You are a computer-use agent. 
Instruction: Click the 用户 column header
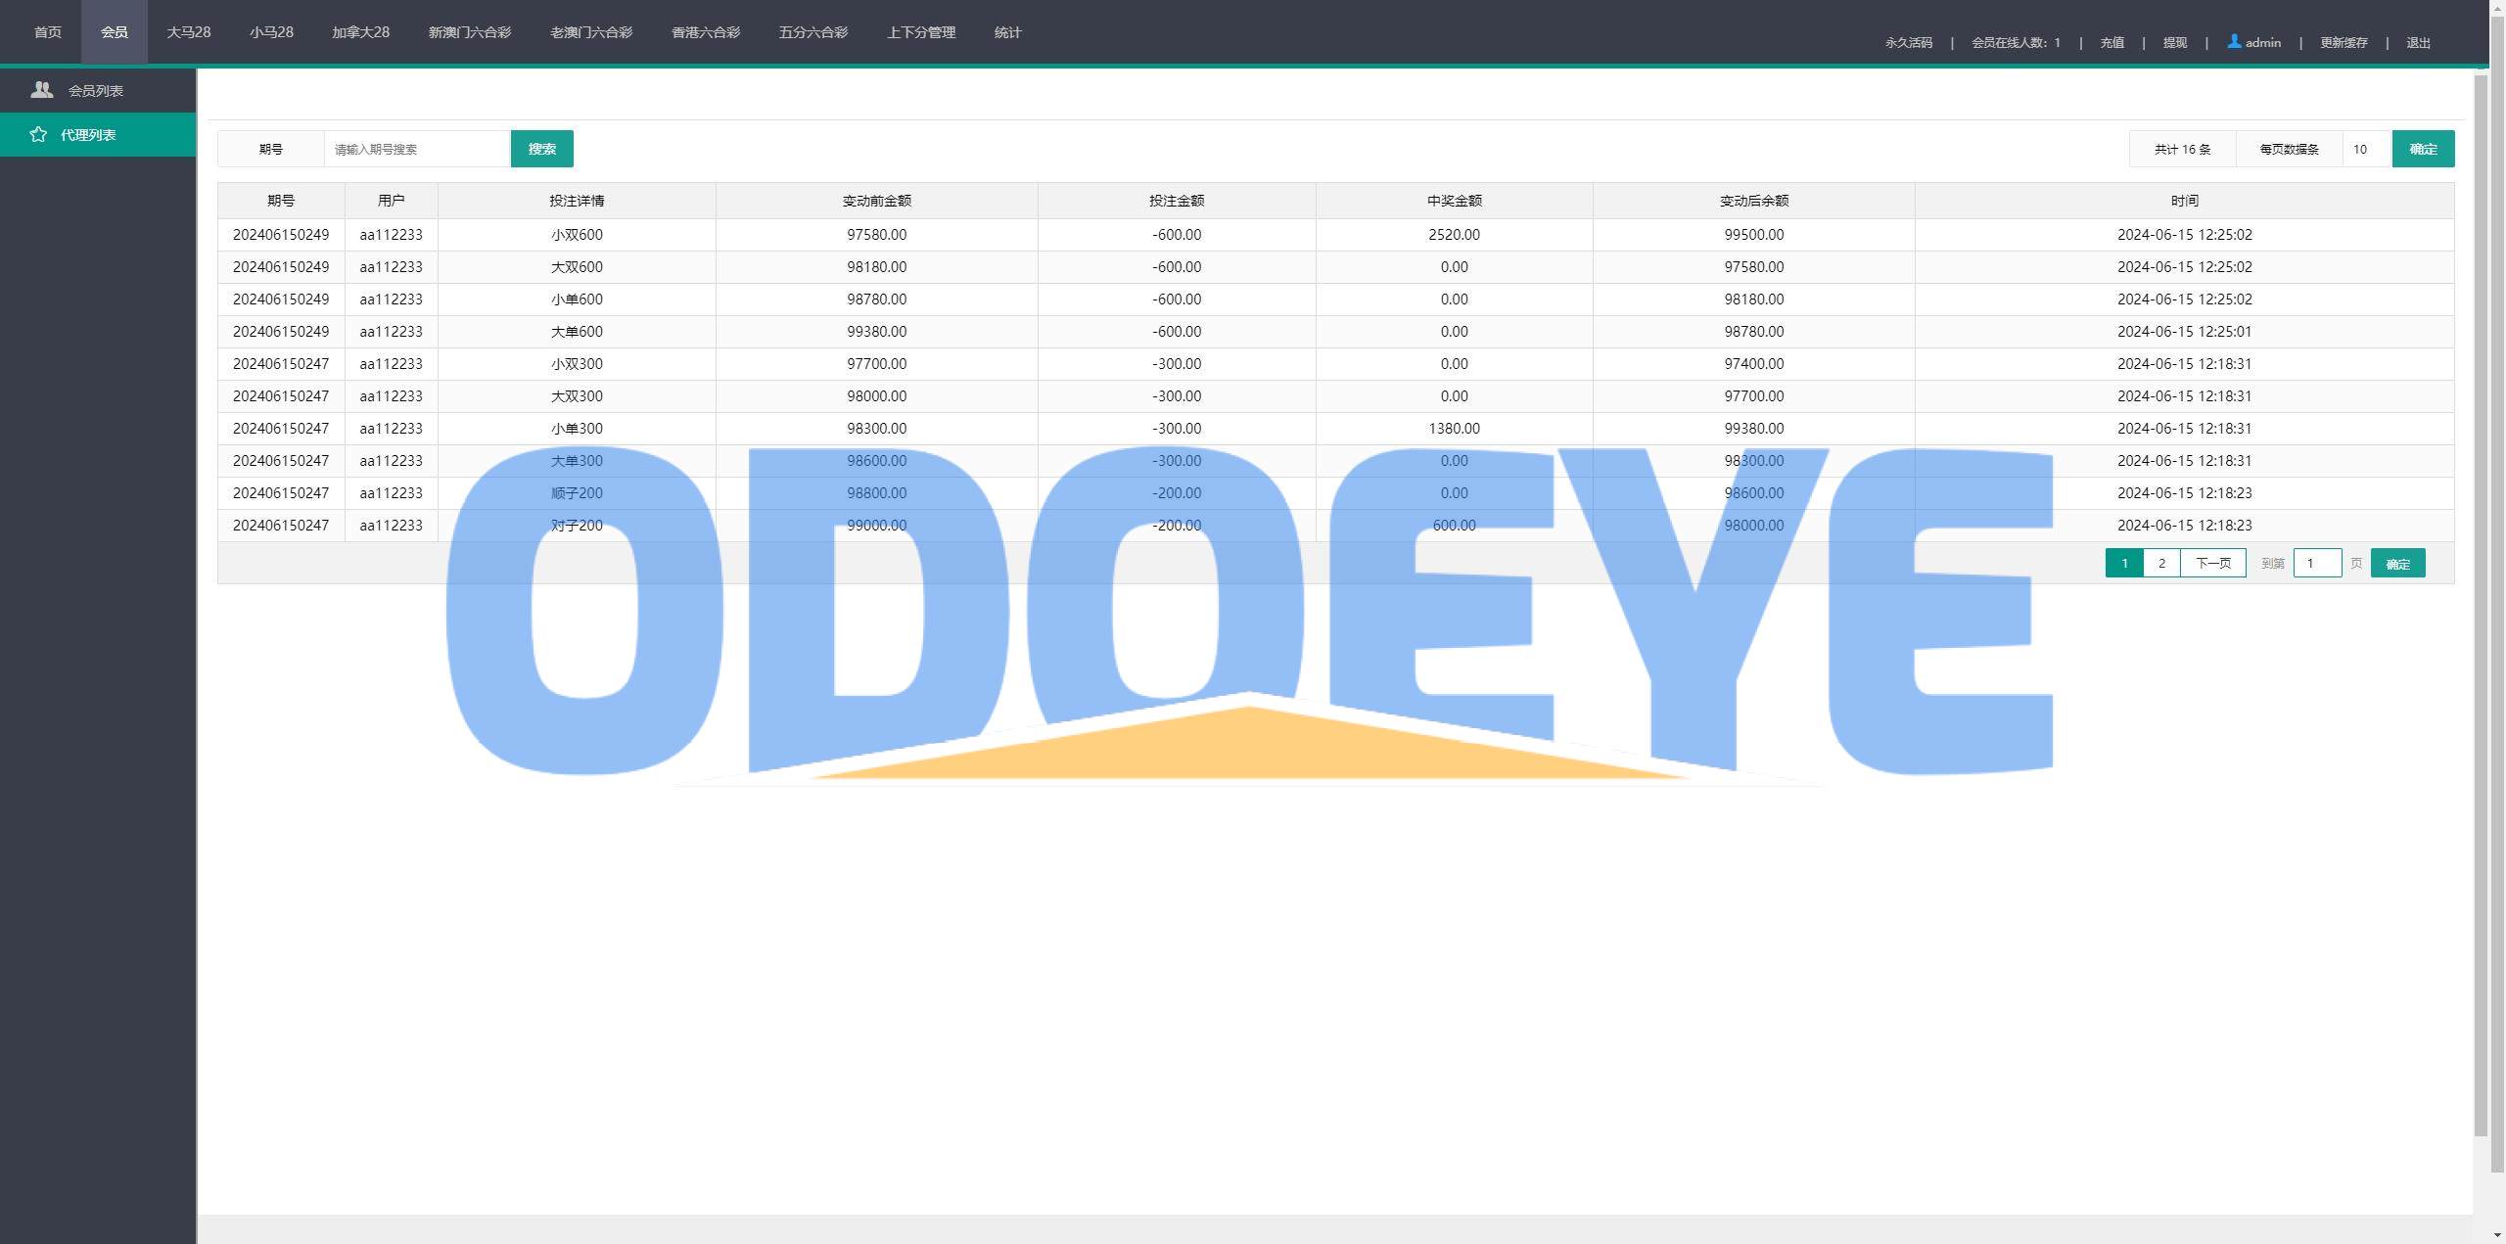(391, 201)
